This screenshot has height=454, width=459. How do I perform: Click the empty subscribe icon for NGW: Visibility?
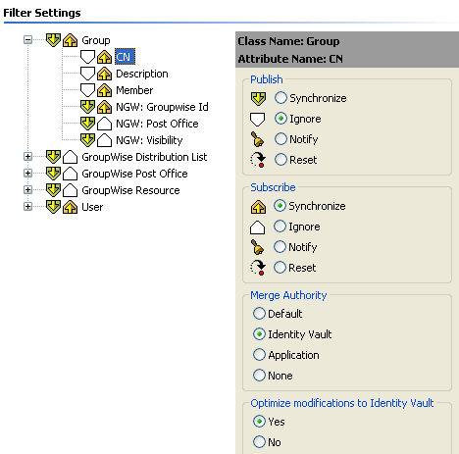(x=104, y=140)
